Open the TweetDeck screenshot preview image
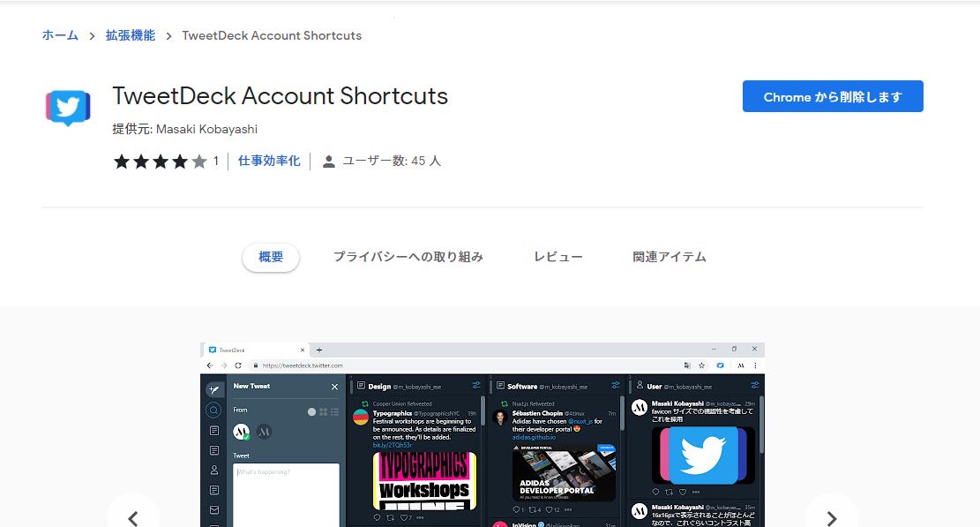The width and height of the screenshot is (980, 527). (483, 434)
